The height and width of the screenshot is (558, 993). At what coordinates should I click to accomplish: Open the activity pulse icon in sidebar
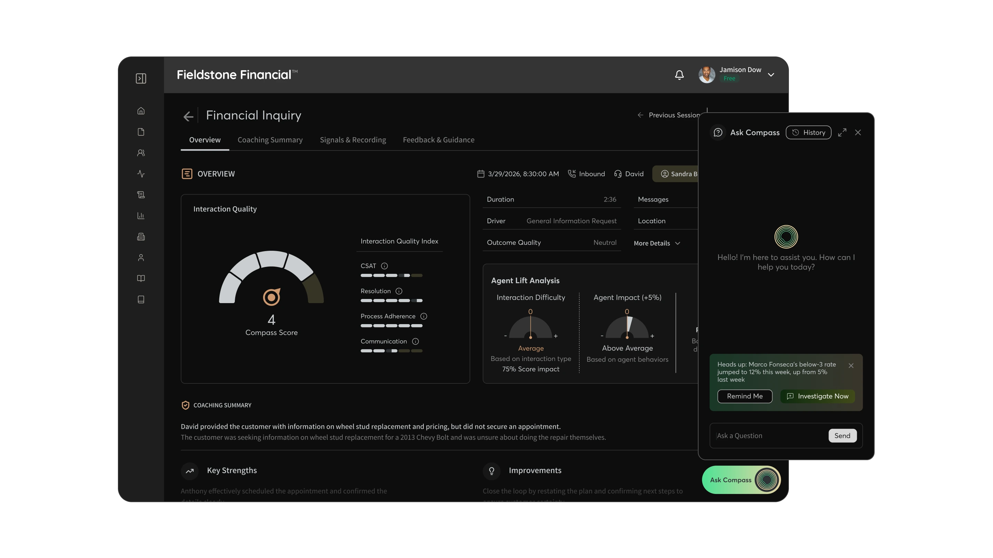(141, 174)
